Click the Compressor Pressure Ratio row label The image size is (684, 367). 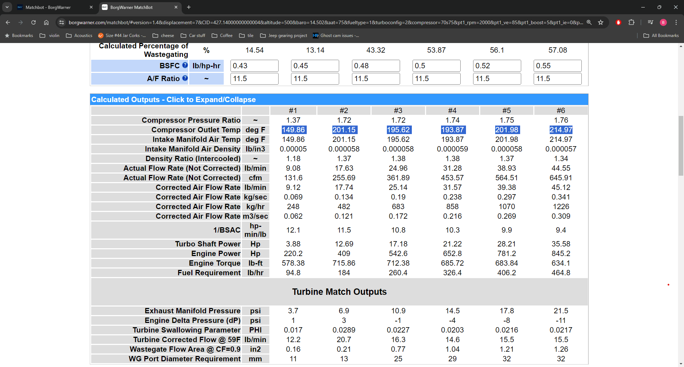[191, 120]
